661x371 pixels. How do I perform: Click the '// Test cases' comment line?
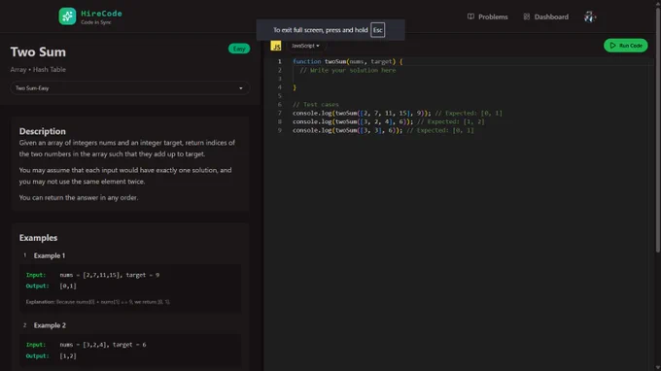316,105
